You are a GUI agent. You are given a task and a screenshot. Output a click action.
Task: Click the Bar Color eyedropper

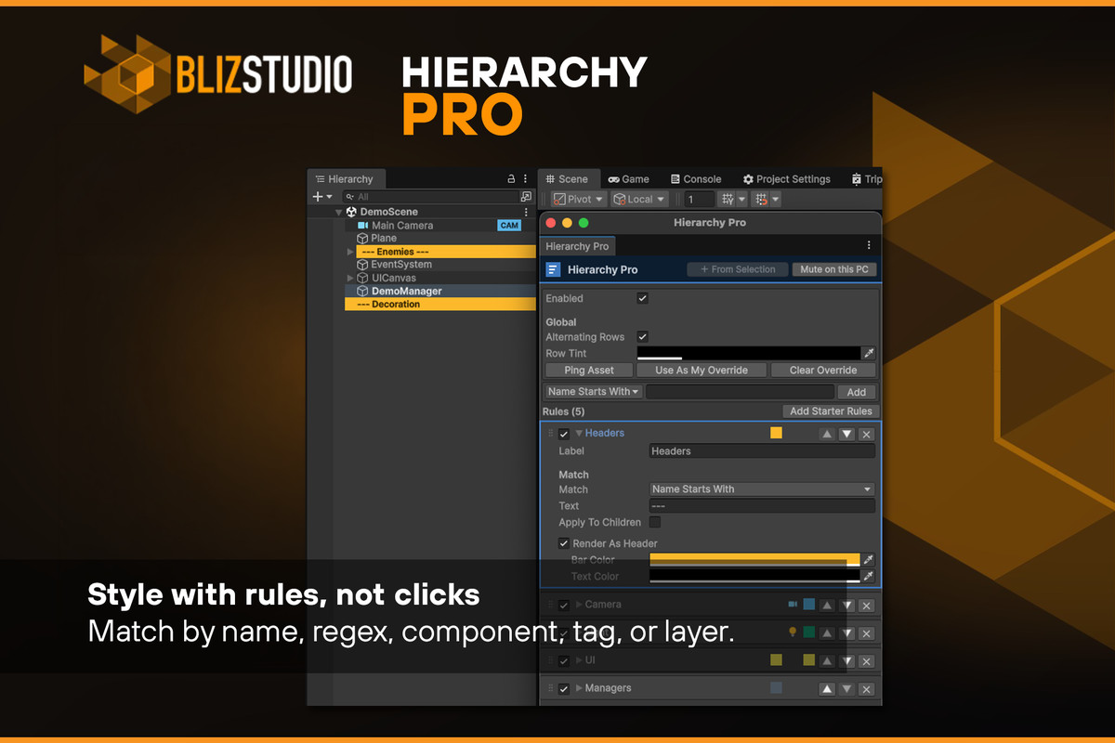(869, 559)
